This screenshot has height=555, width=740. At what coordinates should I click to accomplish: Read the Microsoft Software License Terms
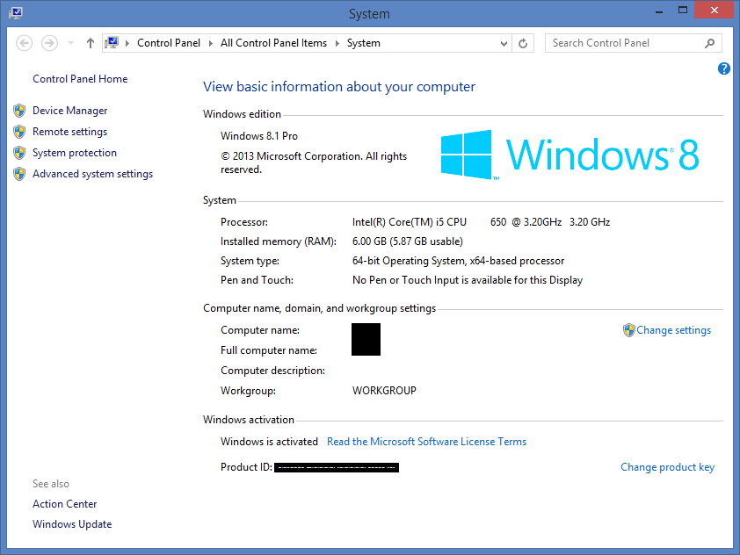426,442
